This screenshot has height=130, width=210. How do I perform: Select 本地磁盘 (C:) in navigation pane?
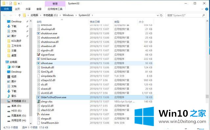18,101
